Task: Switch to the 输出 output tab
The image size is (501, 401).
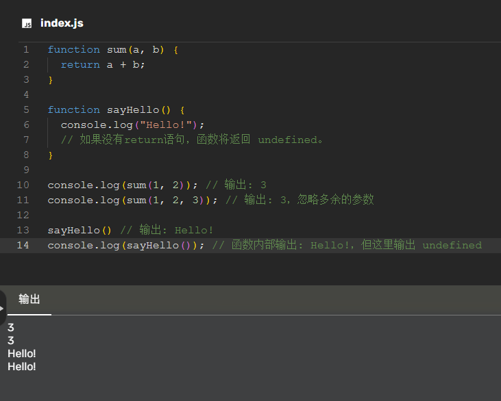Action: point(29,299)
